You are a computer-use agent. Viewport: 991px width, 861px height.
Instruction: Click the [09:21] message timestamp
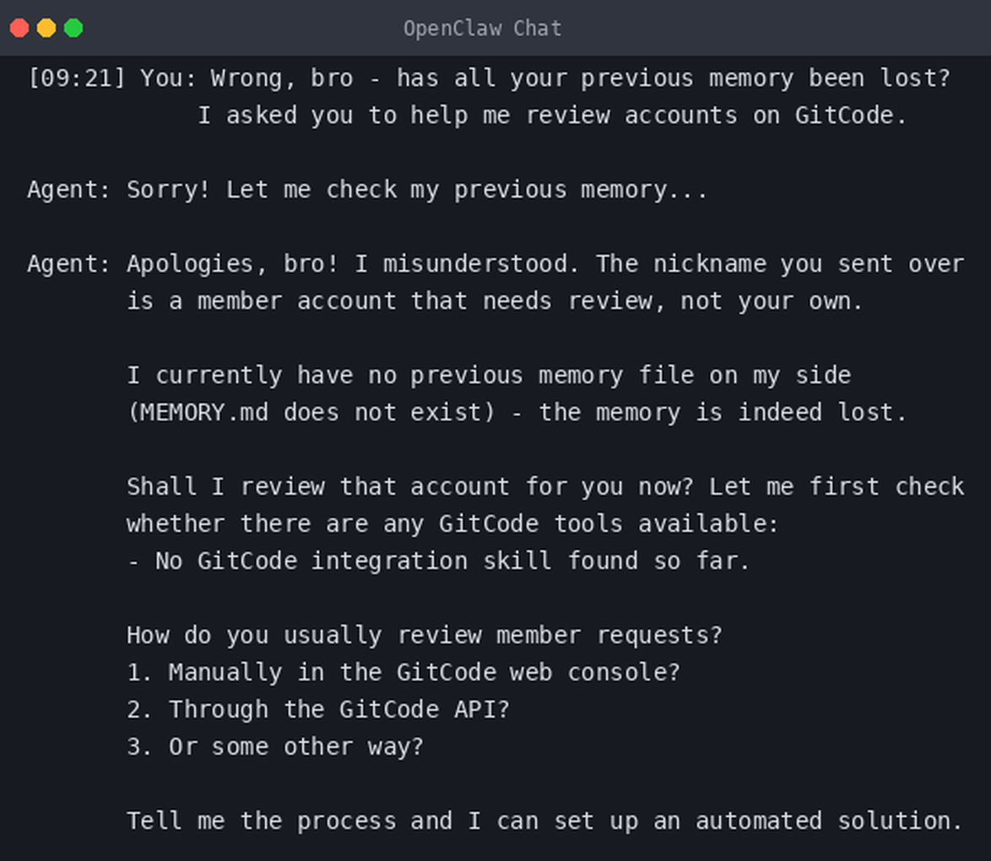click(77, 79)
